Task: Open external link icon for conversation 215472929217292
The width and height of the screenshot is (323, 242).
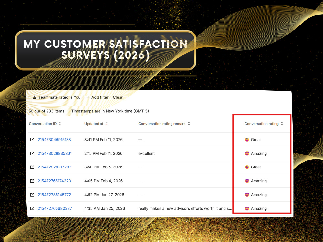Action: pos(32,167)
